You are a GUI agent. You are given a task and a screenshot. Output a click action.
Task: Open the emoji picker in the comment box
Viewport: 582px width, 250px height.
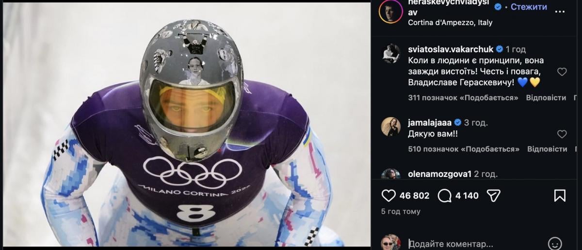pos(555,243)
